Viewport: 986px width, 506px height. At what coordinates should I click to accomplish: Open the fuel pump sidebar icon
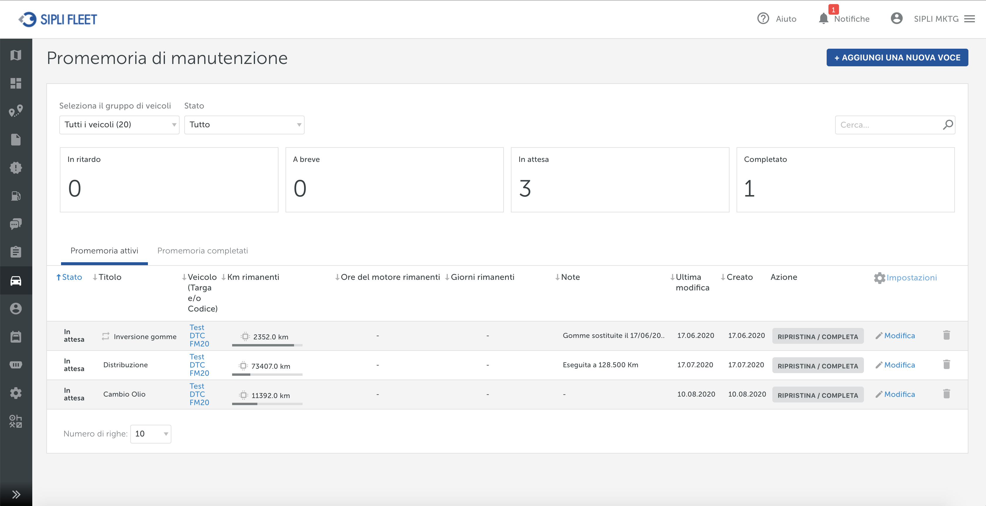[16, 196]
